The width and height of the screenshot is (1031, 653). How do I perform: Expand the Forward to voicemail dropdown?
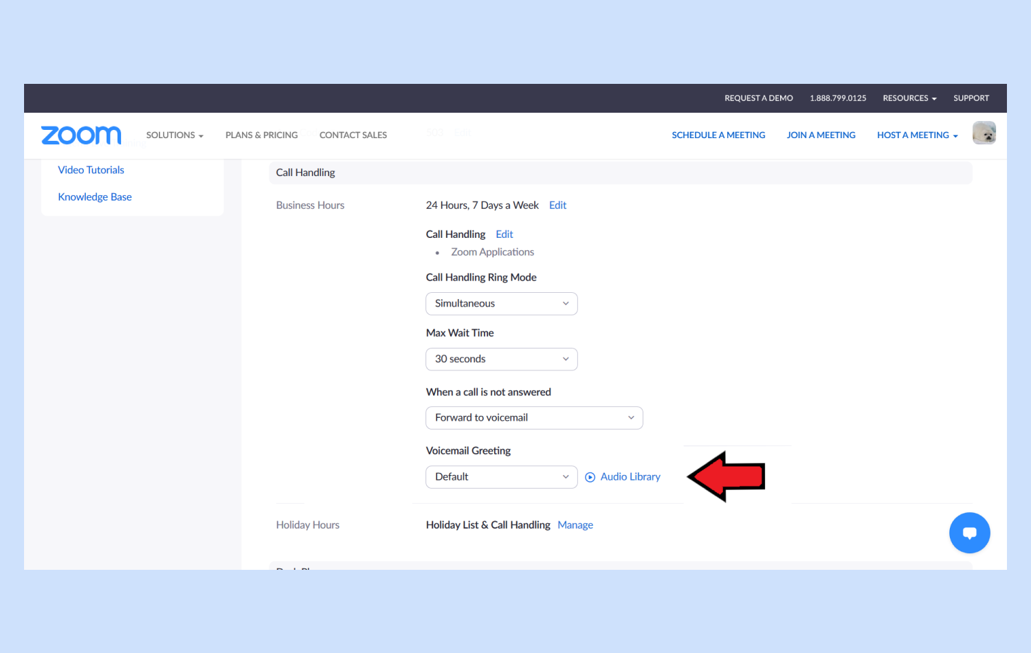(x=534, y=418)
